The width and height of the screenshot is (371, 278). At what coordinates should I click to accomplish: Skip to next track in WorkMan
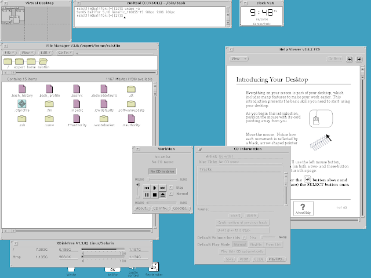click(x=163, y=188)
